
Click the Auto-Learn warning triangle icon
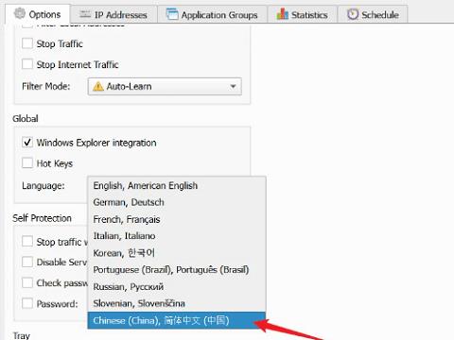click(x=98, y=86)
